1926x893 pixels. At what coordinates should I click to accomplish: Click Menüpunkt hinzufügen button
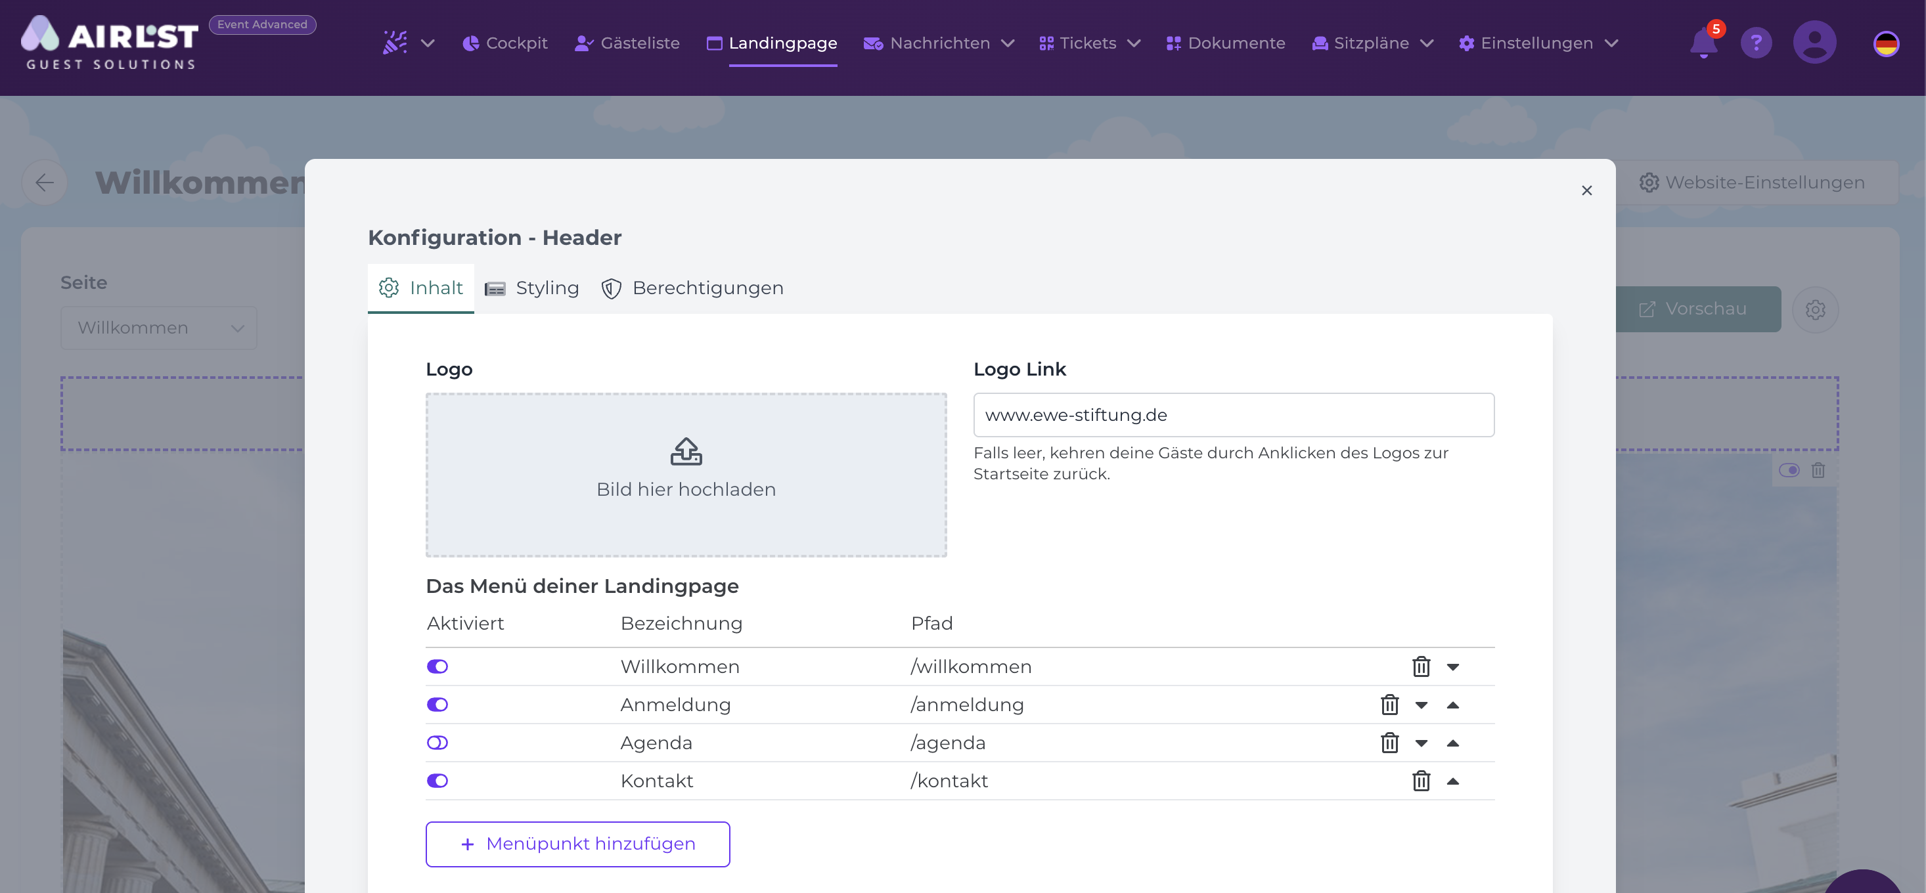577,844
